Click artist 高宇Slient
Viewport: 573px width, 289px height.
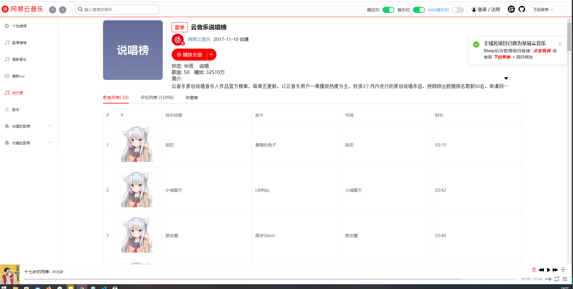click(x=265, y=236)
